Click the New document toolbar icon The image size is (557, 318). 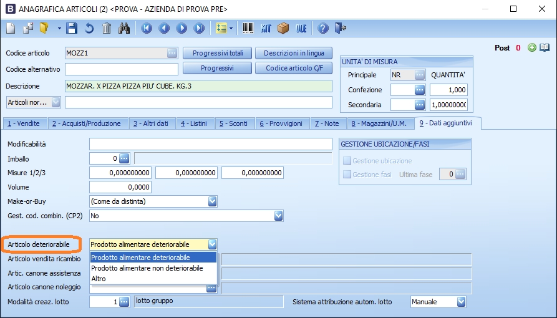point(11,28)
